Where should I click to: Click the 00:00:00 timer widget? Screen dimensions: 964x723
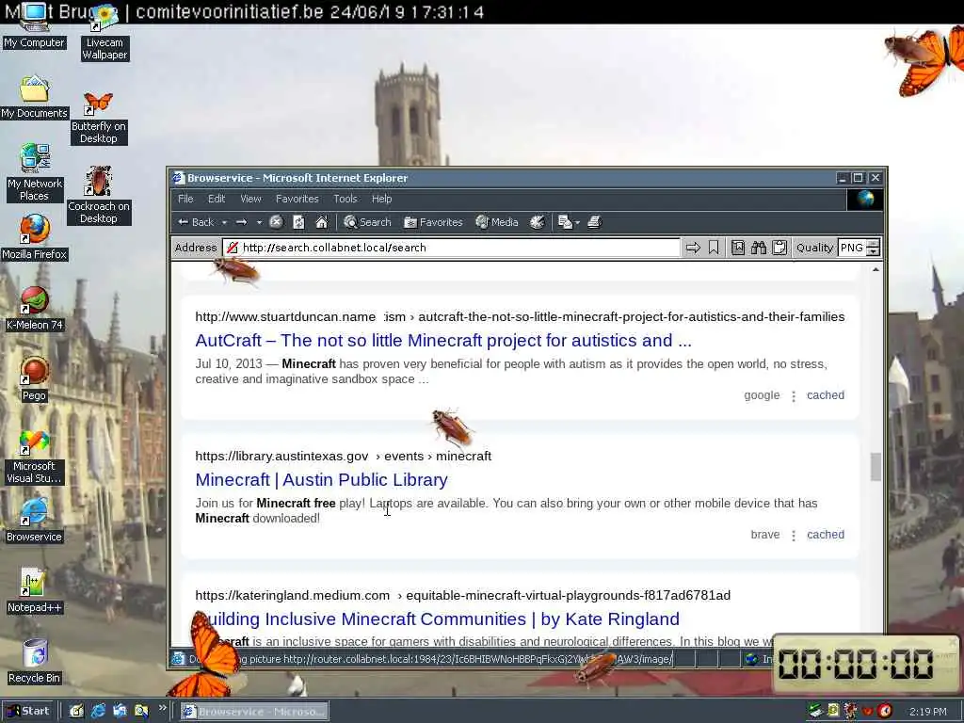pos(865,665)
